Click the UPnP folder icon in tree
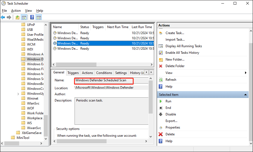Screen dimensions: 253x152 pyautogui.click(x=23, y=25)
